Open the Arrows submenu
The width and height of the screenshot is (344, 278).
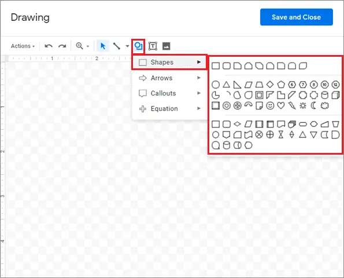[x=169, y=78]
